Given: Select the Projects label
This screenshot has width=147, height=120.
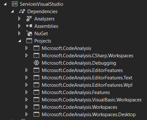Looking at the screenshot, I should tap(43, 41).
